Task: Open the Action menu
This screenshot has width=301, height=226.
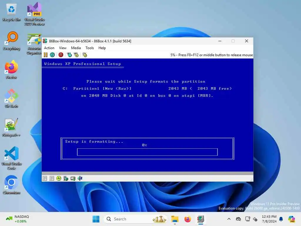Action: click(49, 48)
